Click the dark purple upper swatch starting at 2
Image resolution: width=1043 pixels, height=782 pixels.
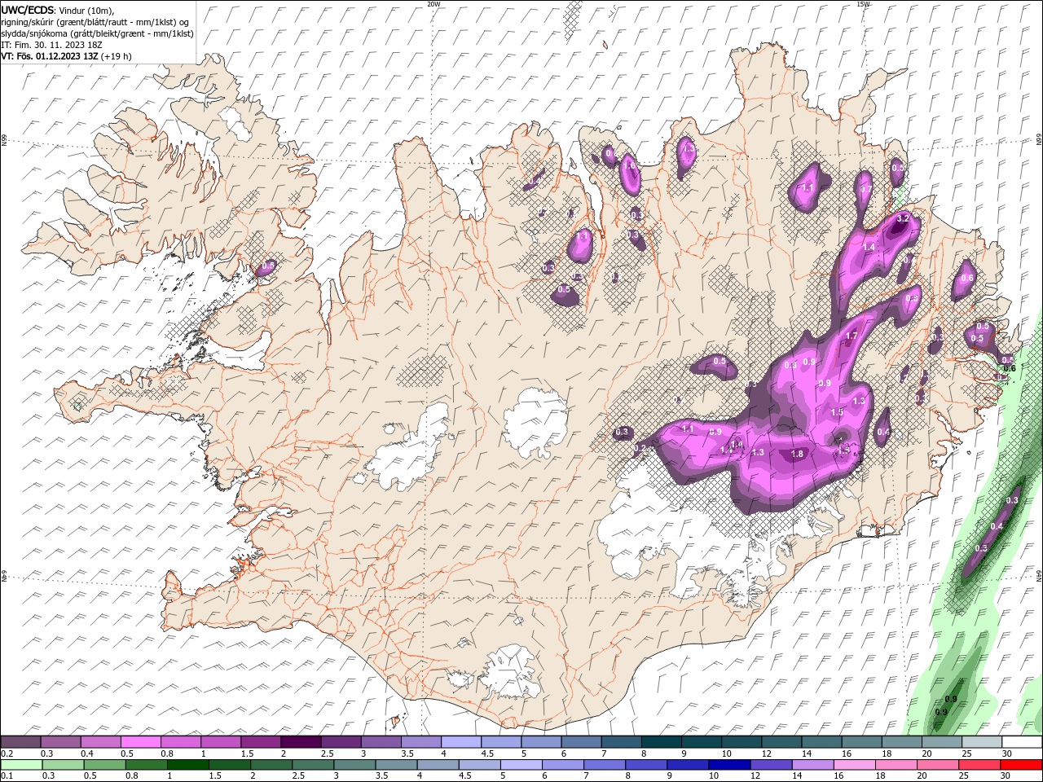(300, 742)
